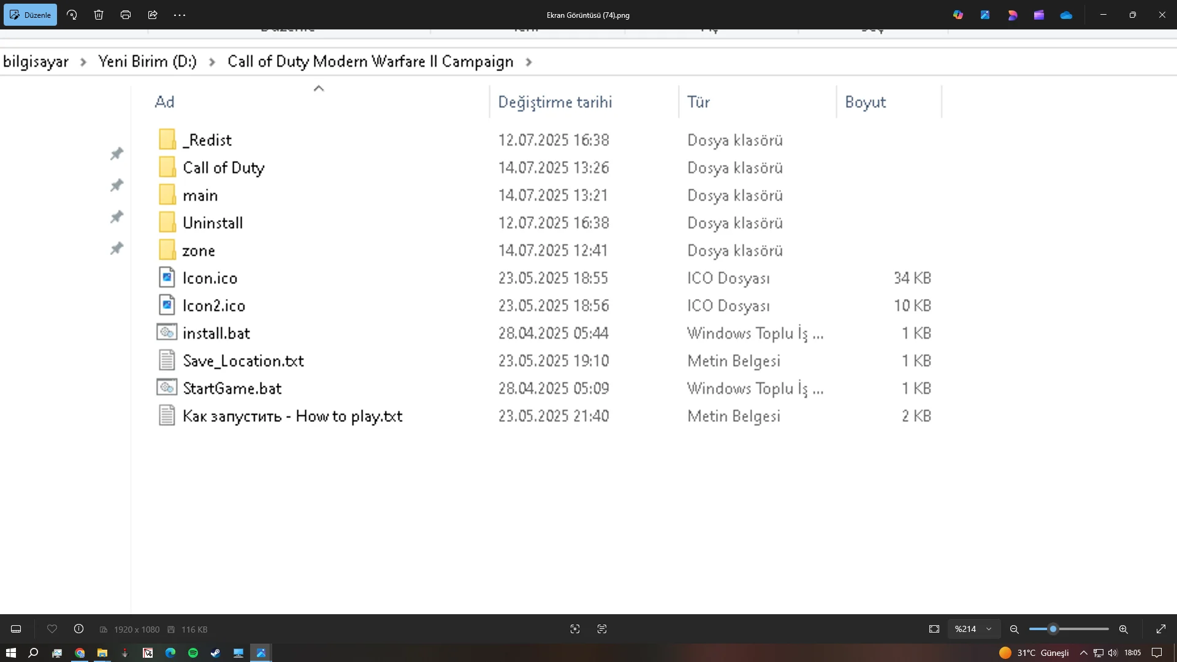This screenshot has width=1177, height=662.
Task: Open Clipchamp icon in title bar
Action: point(1038,15)
